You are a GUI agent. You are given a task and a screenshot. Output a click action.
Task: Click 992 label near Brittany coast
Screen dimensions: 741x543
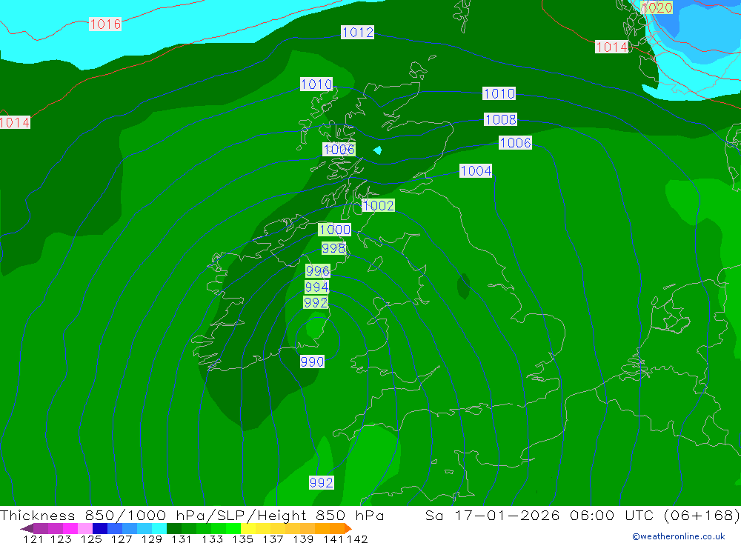[x=322, y=482]
